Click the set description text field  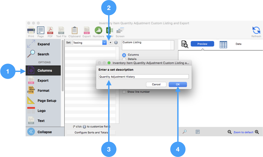144,77
